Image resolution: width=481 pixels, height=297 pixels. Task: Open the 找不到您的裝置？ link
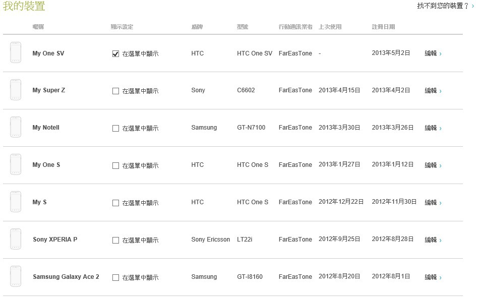pos(445,6)
